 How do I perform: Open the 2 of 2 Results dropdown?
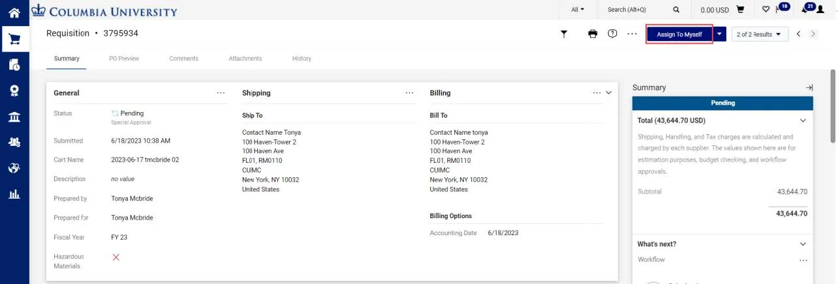click(x=760, y=34)
